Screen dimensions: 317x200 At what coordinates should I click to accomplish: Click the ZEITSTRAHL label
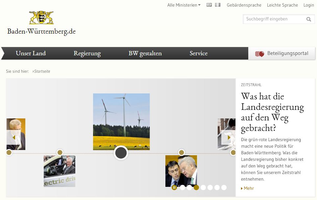pos(251,85)
